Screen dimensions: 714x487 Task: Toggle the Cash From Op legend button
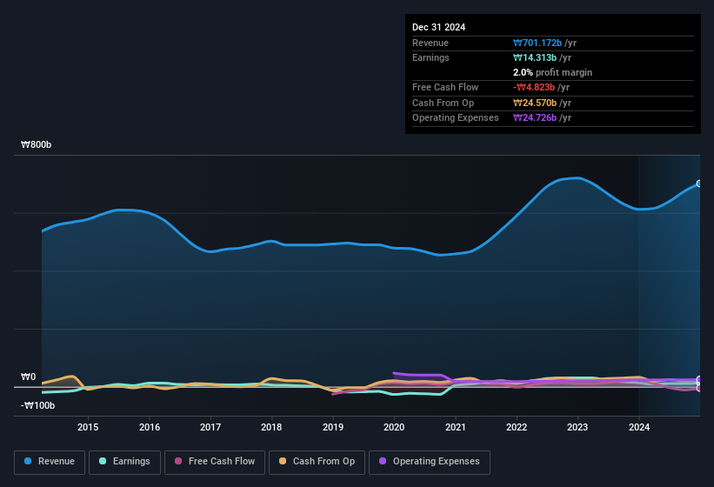click(x=317, y=462)
